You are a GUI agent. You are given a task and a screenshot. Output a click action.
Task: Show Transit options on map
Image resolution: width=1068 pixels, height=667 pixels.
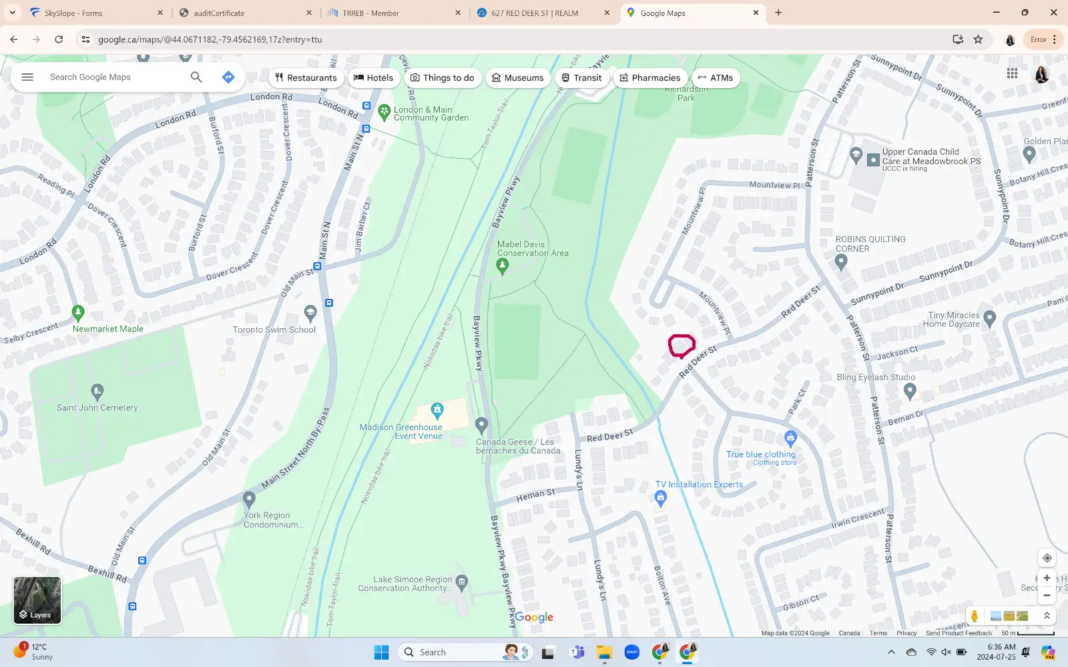(582, 78)
